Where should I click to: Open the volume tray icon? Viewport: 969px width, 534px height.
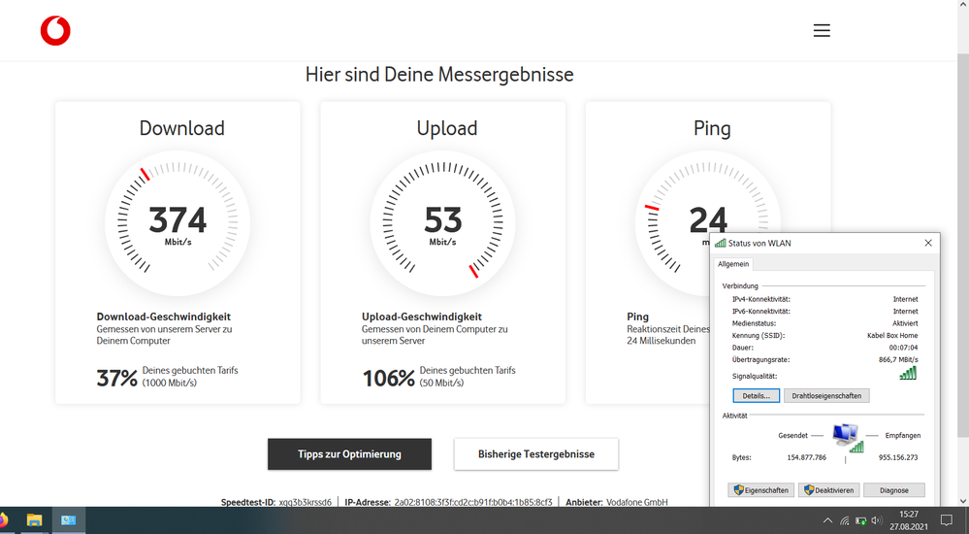(877, 520)
